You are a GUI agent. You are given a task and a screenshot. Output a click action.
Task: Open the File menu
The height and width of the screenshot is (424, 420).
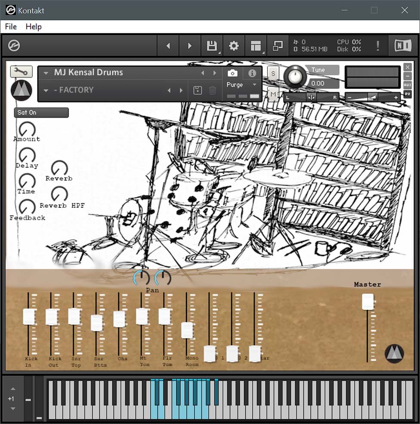[11, 27]
